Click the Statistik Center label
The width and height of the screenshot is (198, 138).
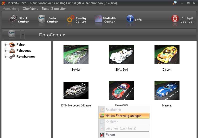[x=109, y=20]
